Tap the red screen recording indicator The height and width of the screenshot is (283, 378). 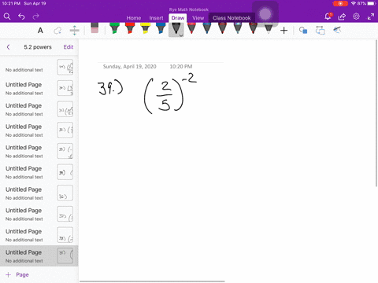click(340, 3)
